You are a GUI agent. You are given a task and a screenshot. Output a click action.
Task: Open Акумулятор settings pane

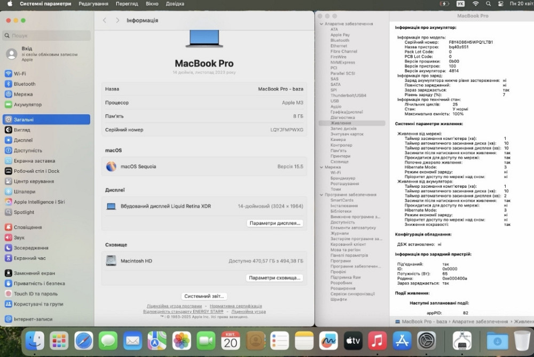23,105
